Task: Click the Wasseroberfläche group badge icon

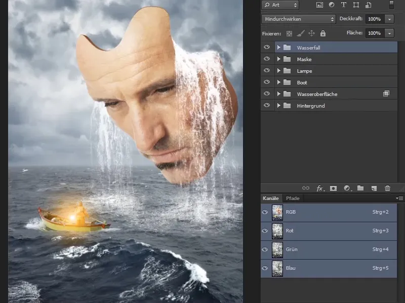Action: 386,93
